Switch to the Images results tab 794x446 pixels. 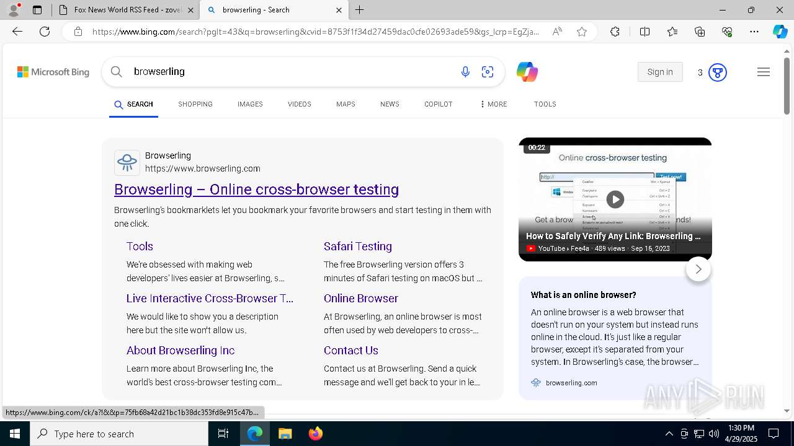coord(250,104)
